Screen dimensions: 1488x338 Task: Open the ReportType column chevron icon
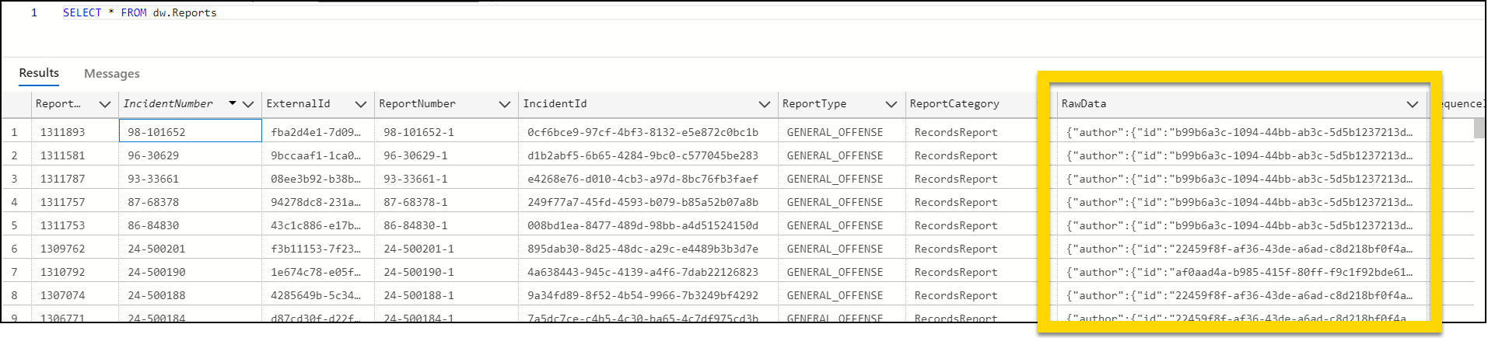(x=891, y=104)
